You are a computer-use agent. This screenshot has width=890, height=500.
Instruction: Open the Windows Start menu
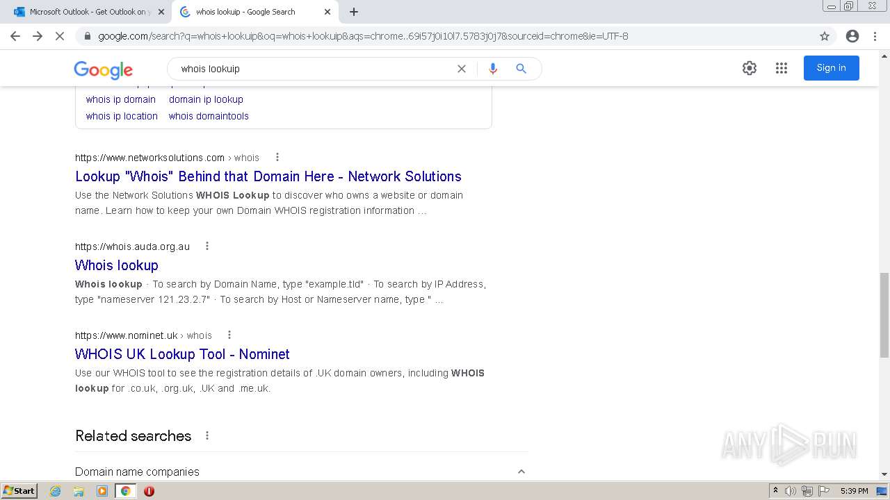pos(19,491)
